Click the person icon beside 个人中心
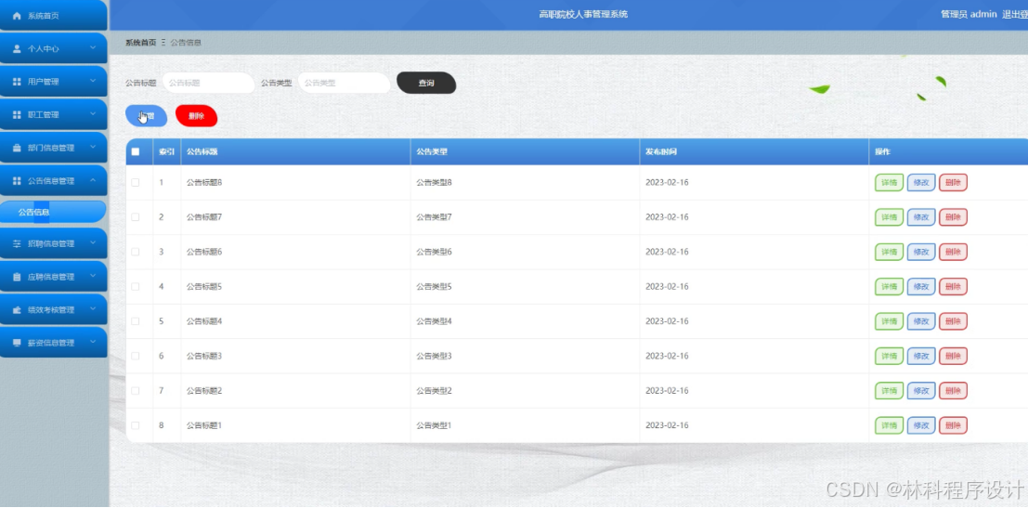 (x=17, y=48)
